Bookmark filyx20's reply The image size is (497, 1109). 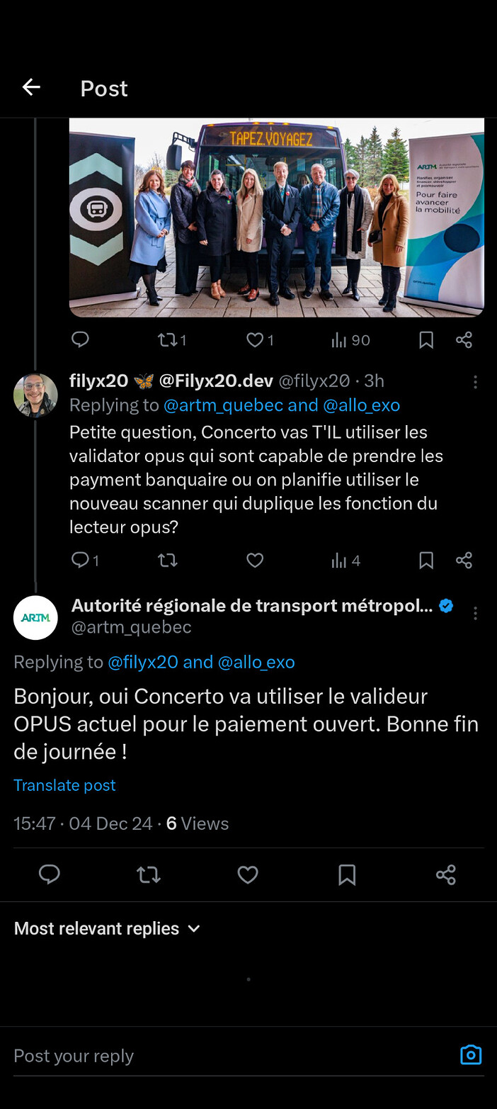[x=426, y=561]
